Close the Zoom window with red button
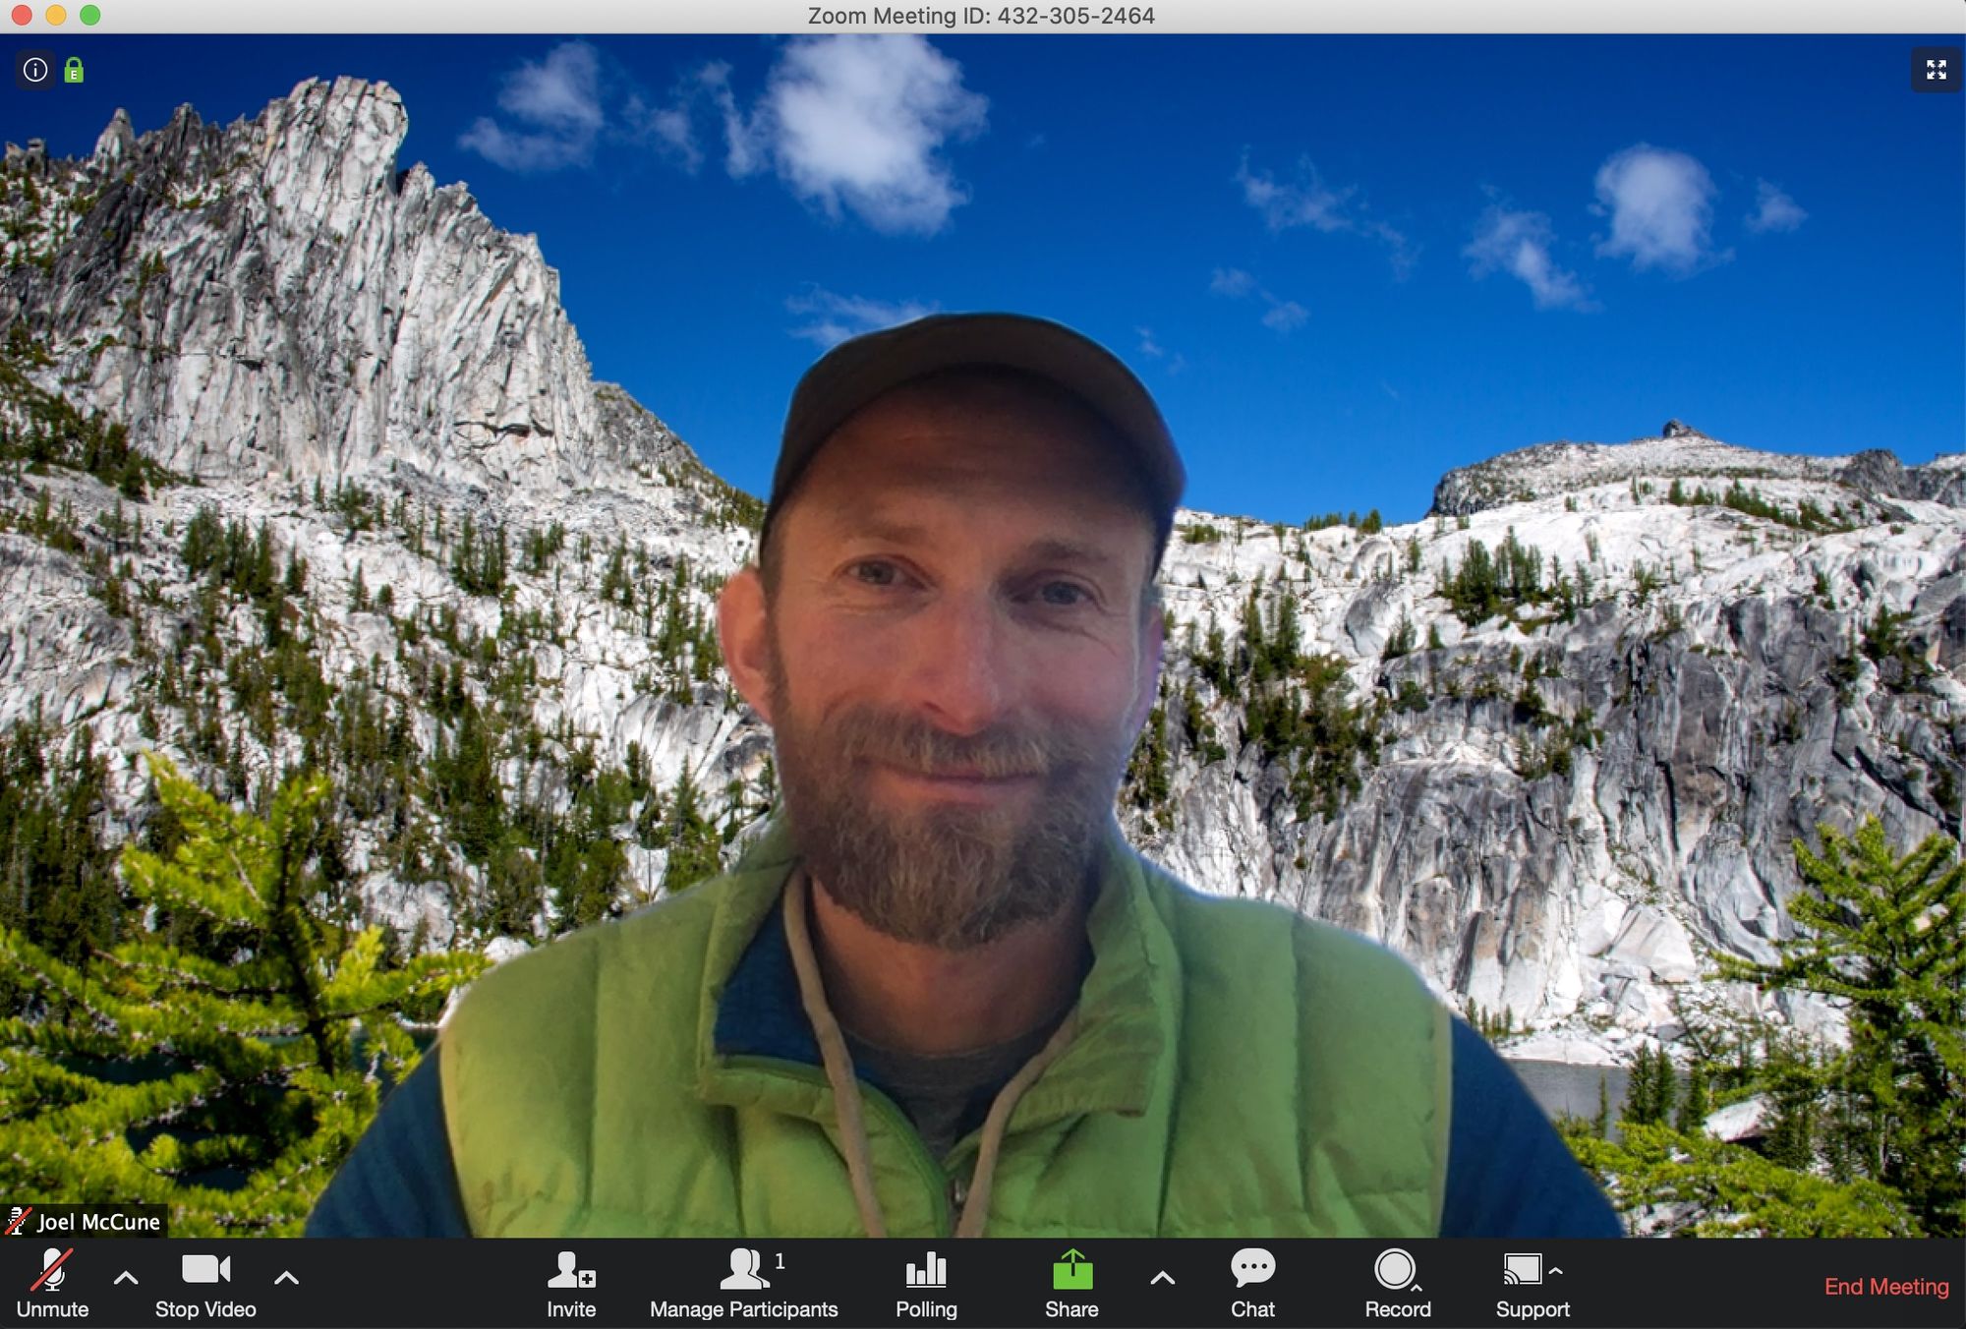Viewport: 1966px width, 1329px height. [22, 15]
